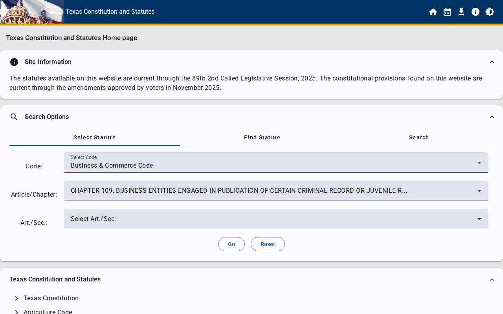Collapse the Site Information panel
Screen dimensions: 503x314
[492, 62]
